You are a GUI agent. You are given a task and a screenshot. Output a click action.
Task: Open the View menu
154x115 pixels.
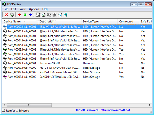tap(23, 9)
